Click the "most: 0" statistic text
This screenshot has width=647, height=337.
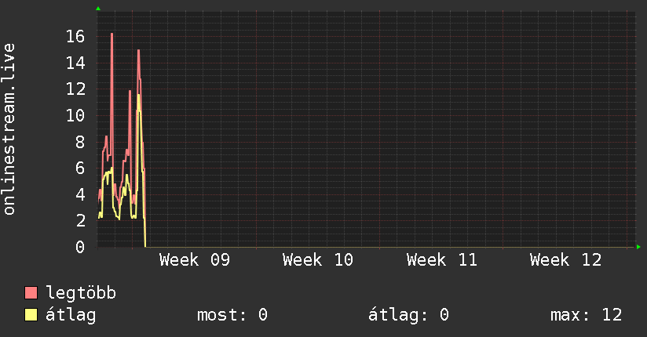[x=232, y=315]
